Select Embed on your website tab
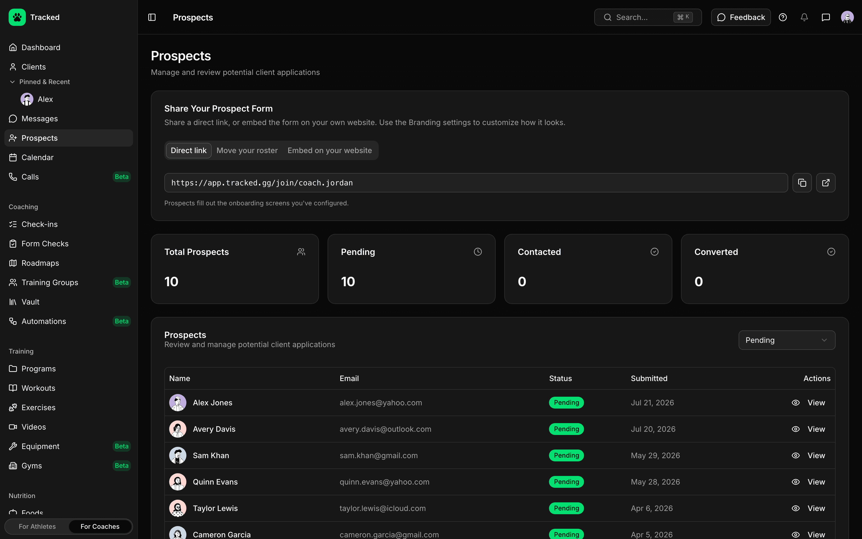The height and width of the screenshot is (539, 862). pyautogui.click(x=330, y=150)
